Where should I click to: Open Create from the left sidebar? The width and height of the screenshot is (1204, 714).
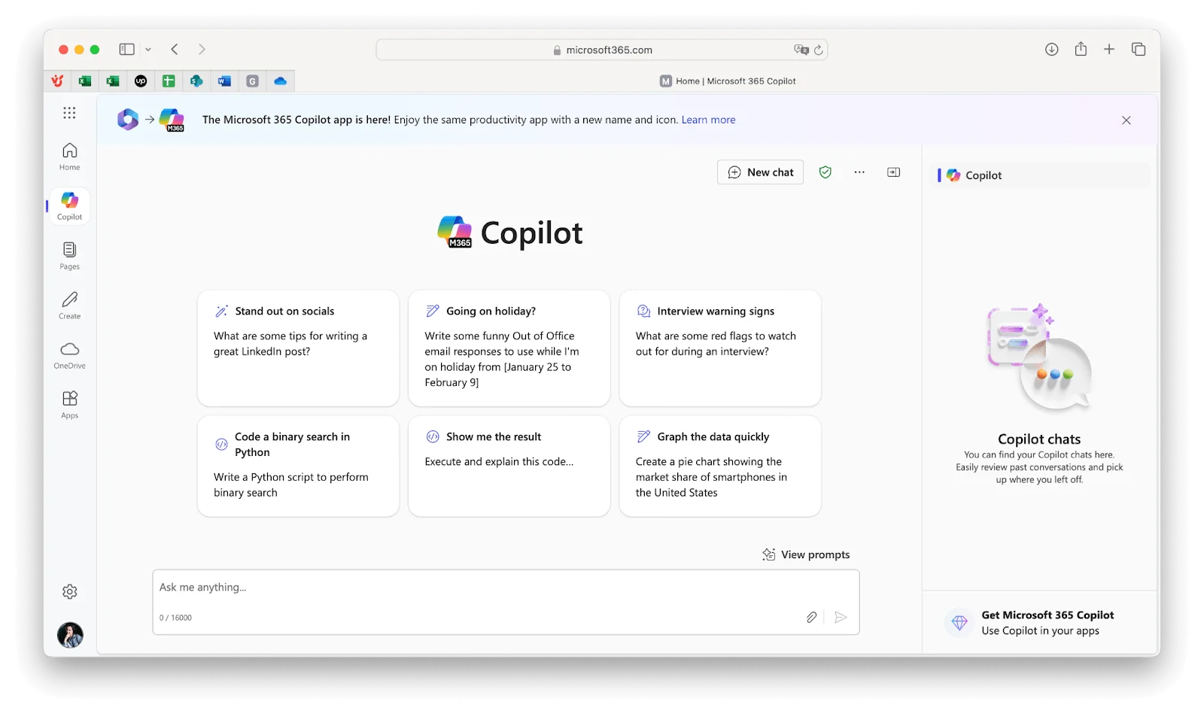pyautogui.click(x=70, y=305)
